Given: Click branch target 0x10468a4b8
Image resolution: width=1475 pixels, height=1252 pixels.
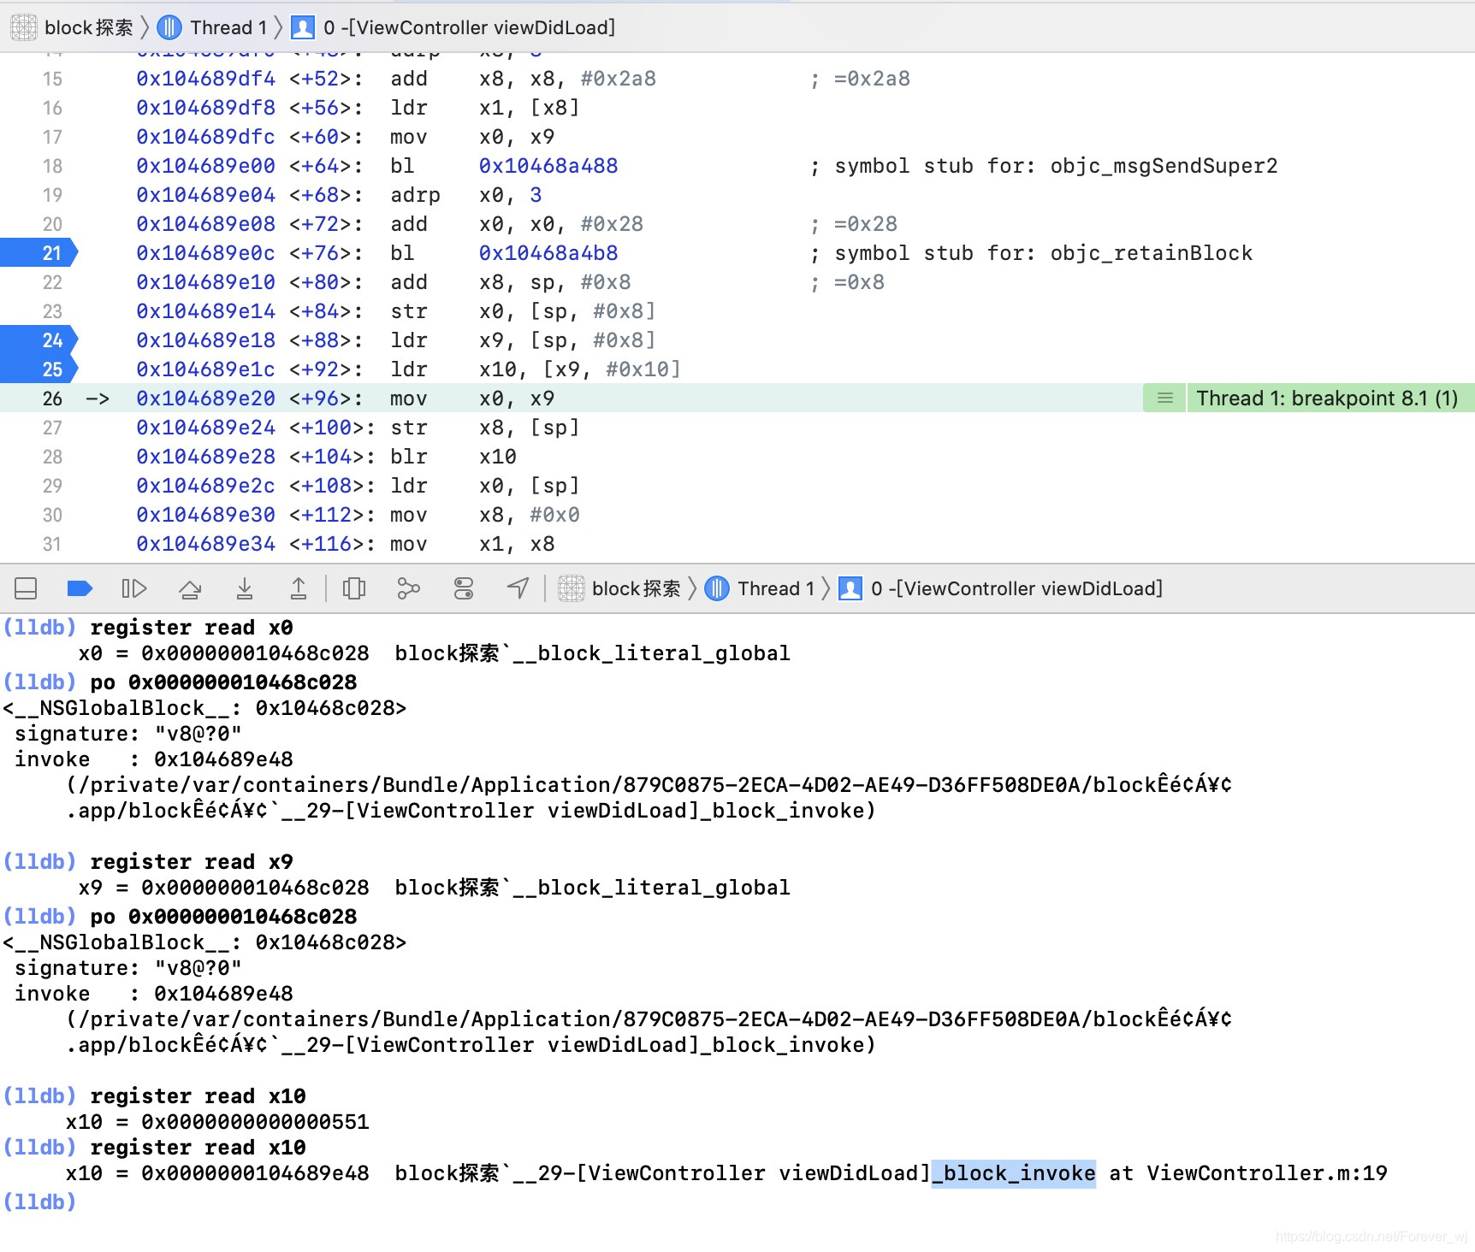Looking at the screenshot, I should coord(548,253).
